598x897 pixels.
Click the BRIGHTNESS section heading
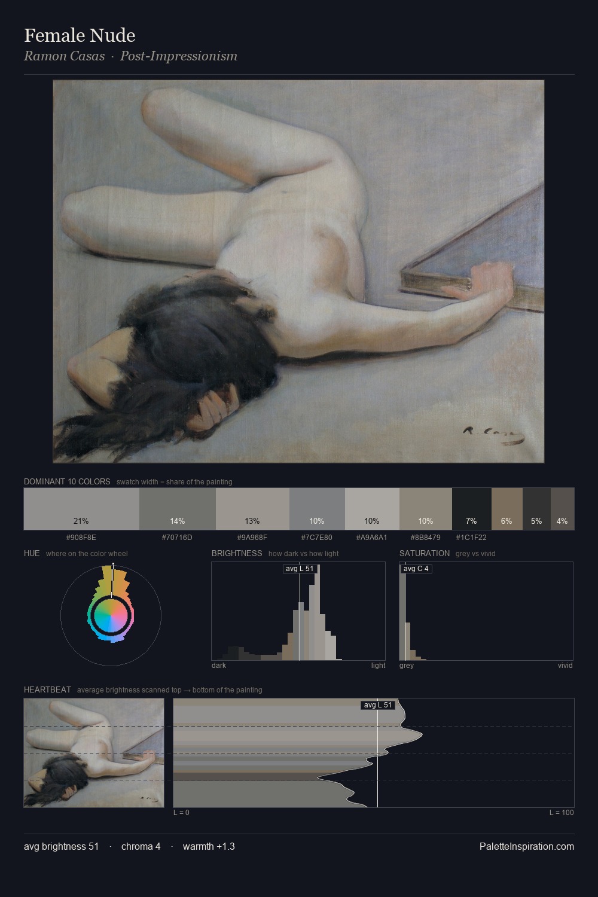click(237, 553)
